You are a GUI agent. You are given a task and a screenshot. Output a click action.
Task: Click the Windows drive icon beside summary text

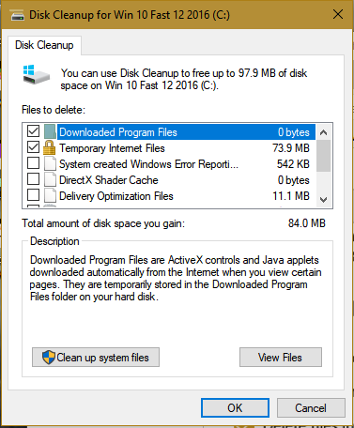click(x=37, y=74)
